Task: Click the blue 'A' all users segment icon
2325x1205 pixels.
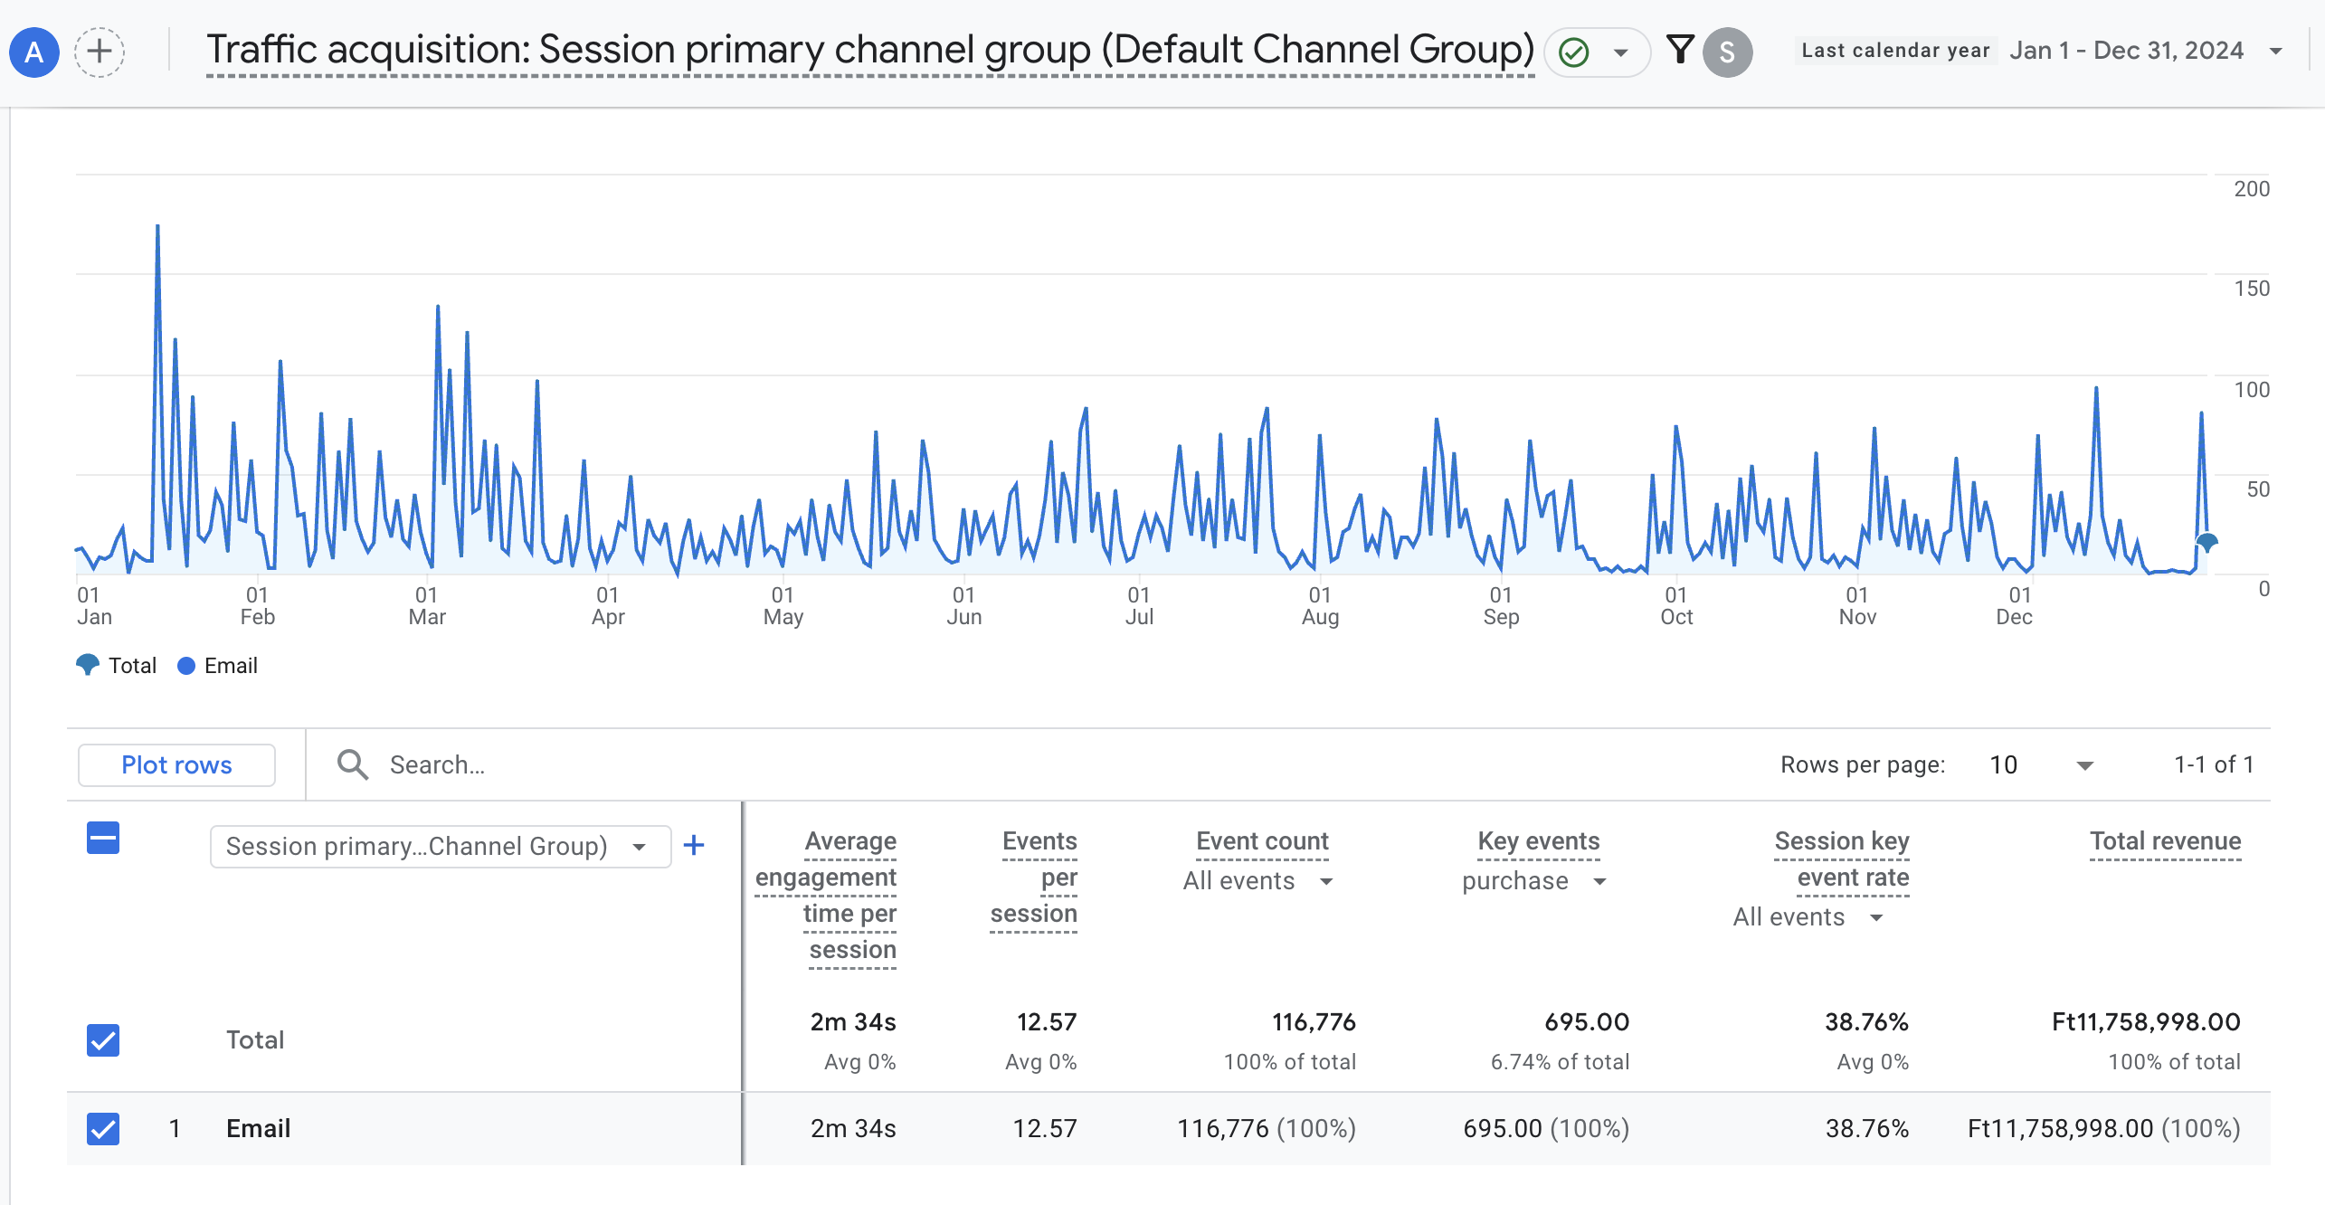Action: tap(34, 52)
